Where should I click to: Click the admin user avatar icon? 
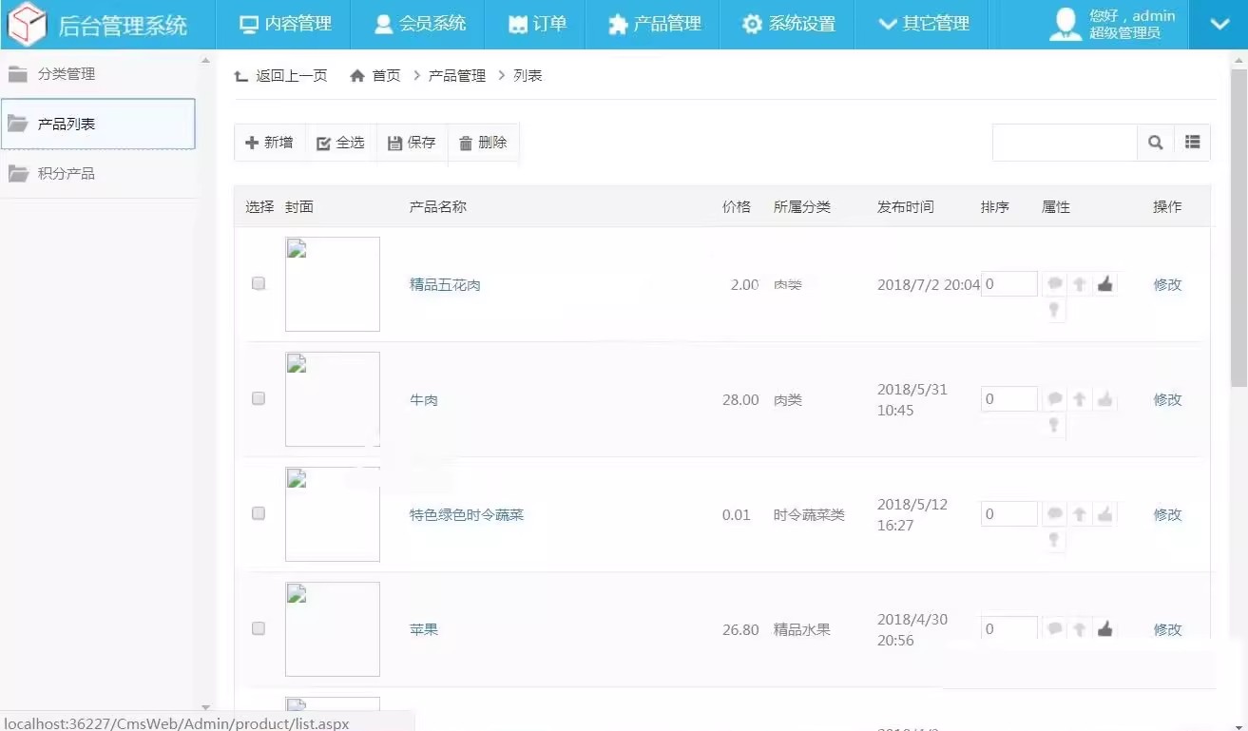click(x=1066, y=25)
